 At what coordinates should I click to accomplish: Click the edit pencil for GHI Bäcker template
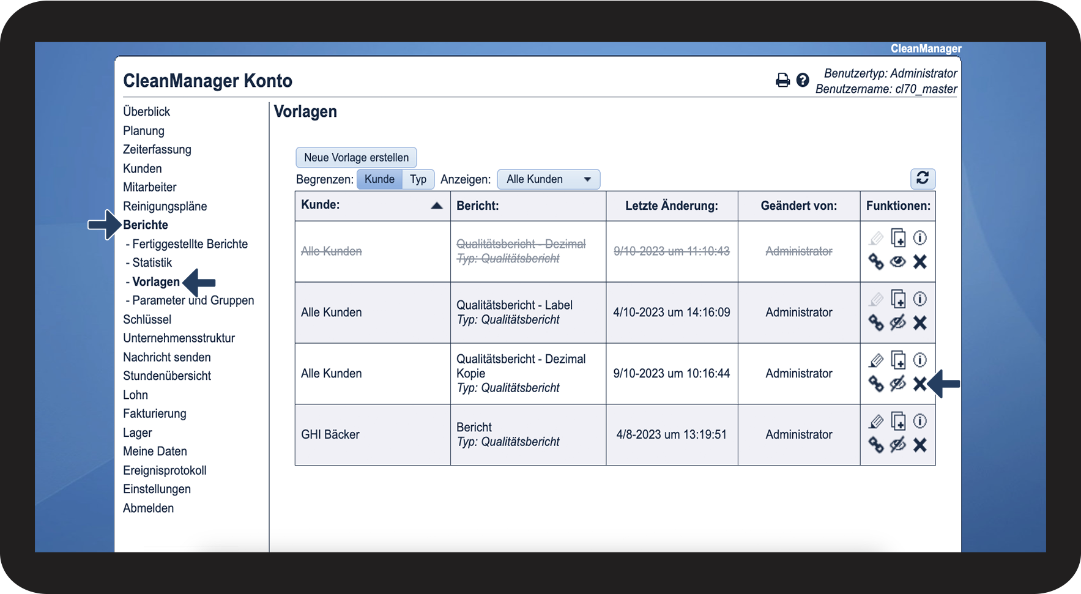(x=876, y=421)
